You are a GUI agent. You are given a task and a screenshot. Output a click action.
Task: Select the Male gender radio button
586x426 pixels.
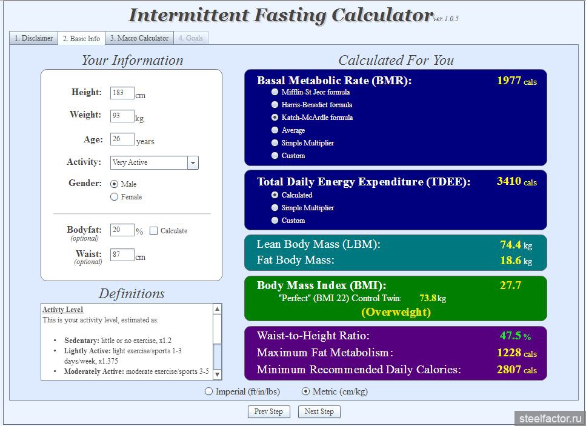[x=114, y=184]
